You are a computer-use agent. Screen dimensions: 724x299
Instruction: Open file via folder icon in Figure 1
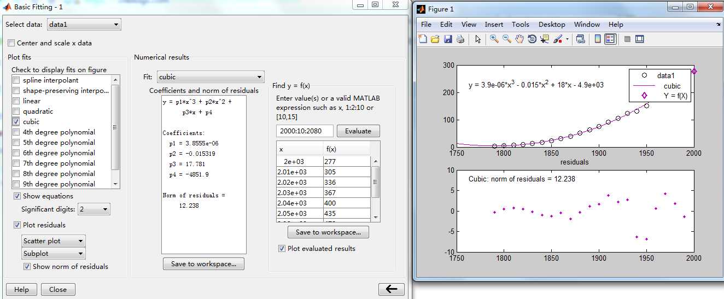click(x=435, y=39)
